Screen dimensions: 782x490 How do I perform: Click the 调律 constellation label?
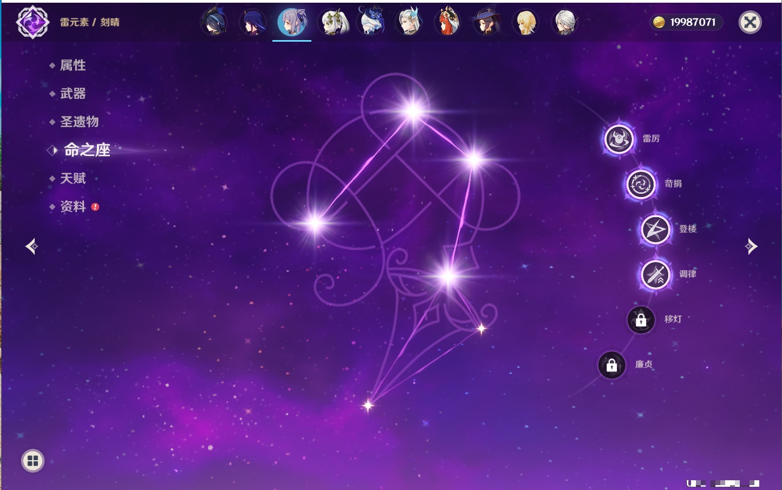tap(688, 274)
